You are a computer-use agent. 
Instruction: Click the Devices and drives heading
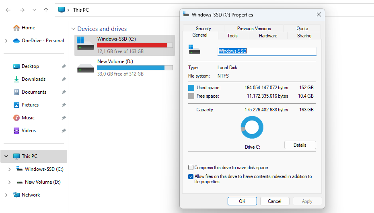(x=102, y=29)
